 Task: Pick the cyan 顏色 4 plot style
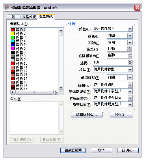(18, 41)
